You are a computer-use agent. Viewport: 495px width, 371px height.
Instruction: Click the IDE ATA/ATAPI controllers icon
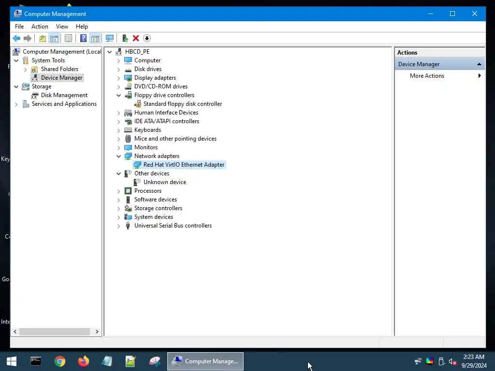click(x=128, y=121)
